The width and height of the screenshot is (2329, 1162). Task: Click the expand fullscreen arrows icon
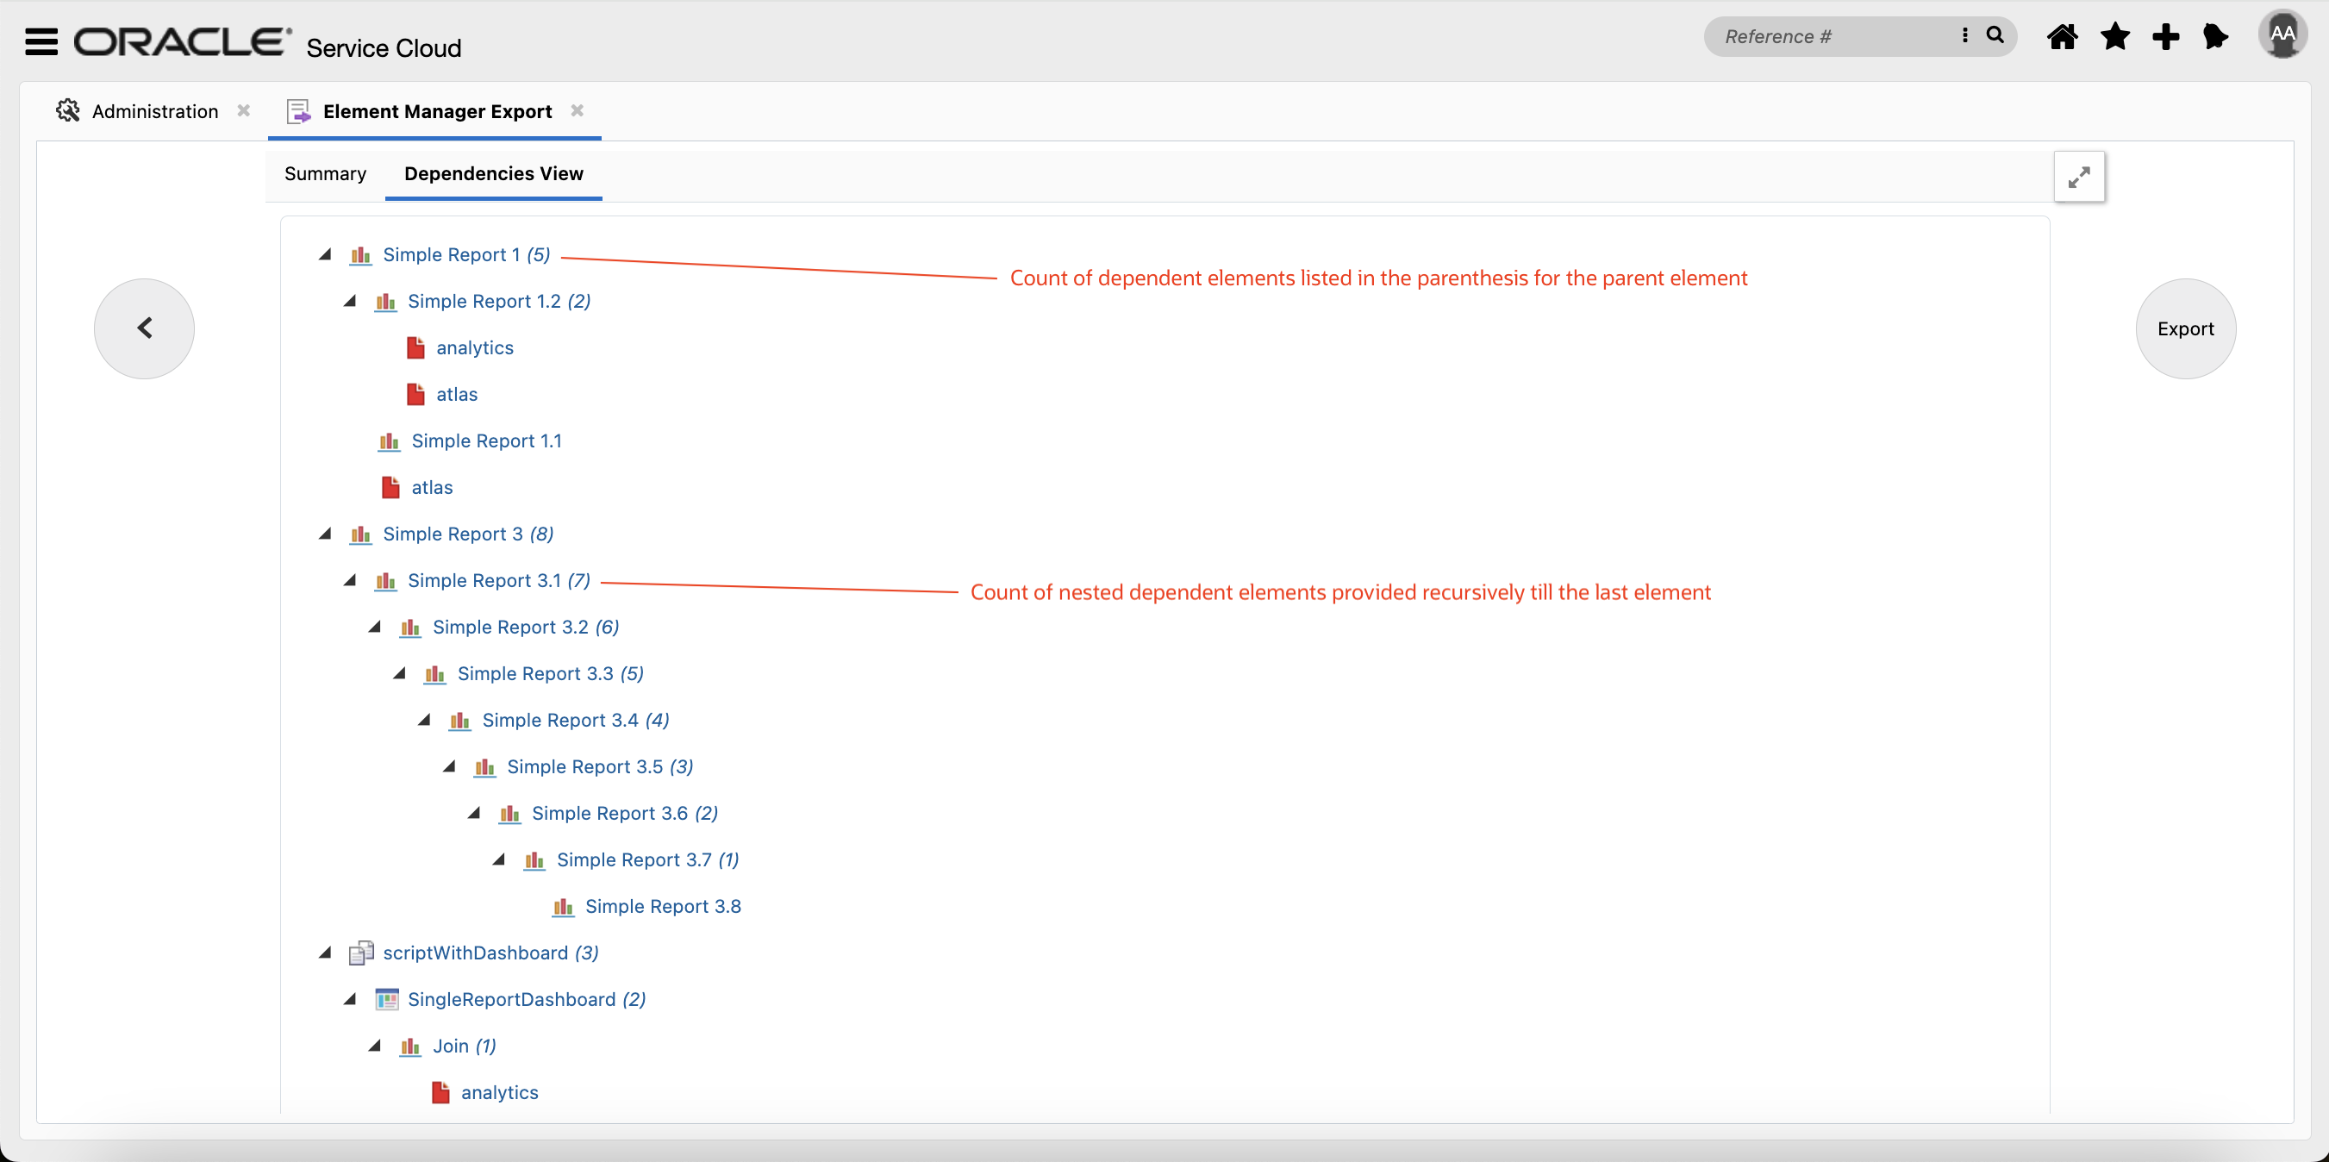point(2078,177)
